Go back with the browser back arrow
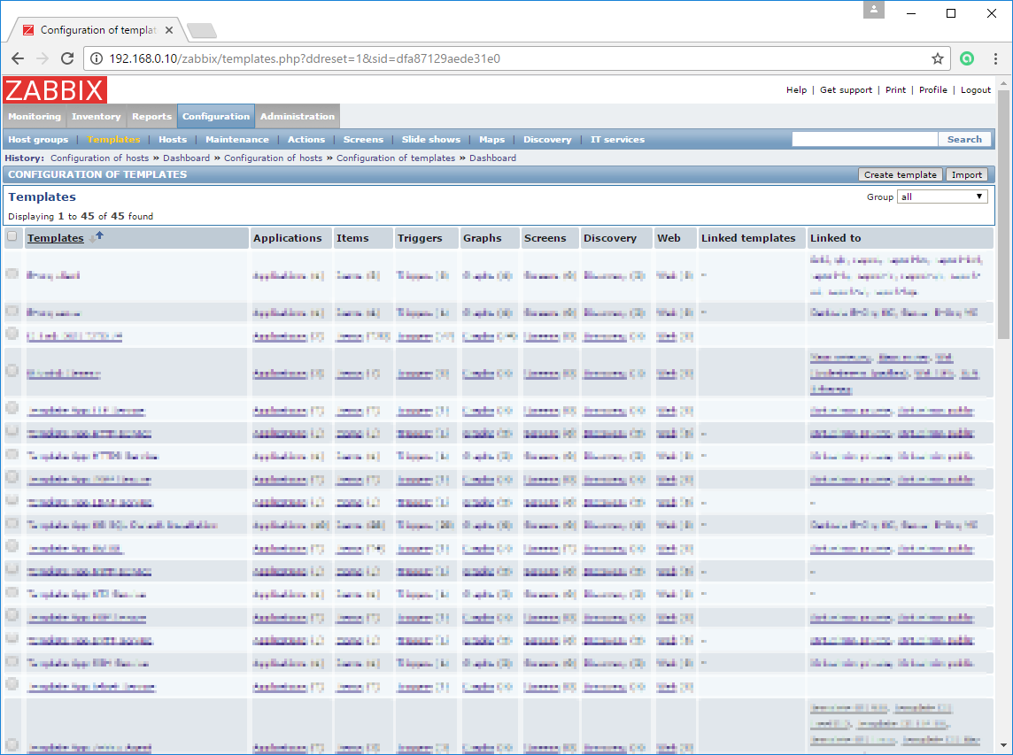 point(18,58)
